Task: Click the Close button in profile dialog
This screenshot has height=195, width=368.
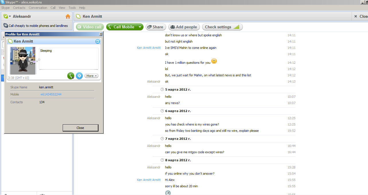Action: (x=80, y=128)
